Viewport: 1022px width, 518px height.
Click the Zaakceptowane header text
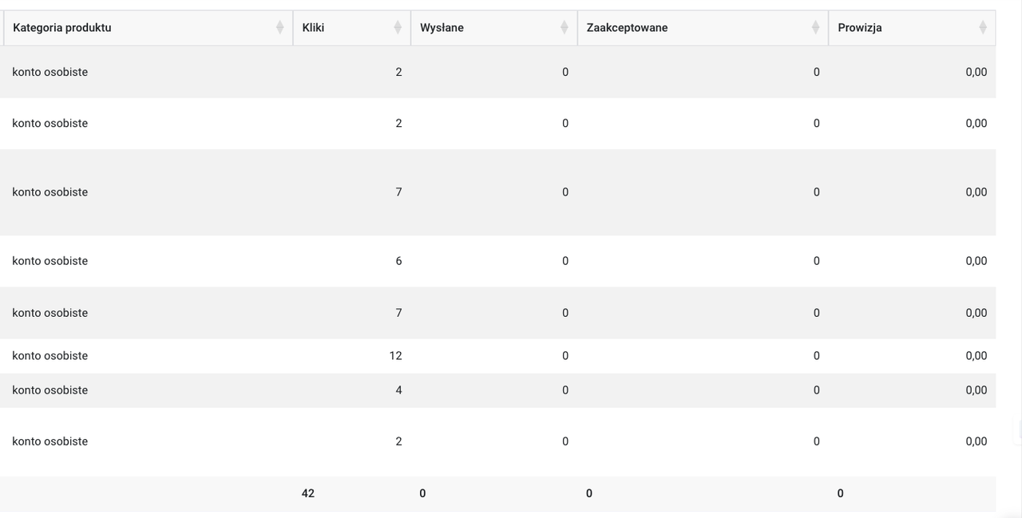tap(627, 28)
